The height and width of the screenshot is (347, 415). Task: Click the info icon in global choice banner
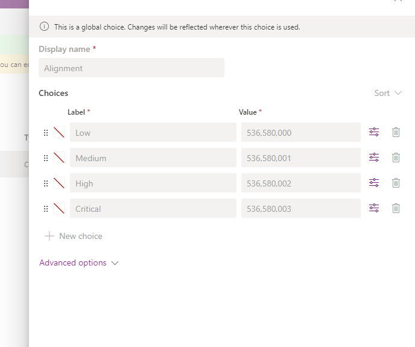(44, 27)
